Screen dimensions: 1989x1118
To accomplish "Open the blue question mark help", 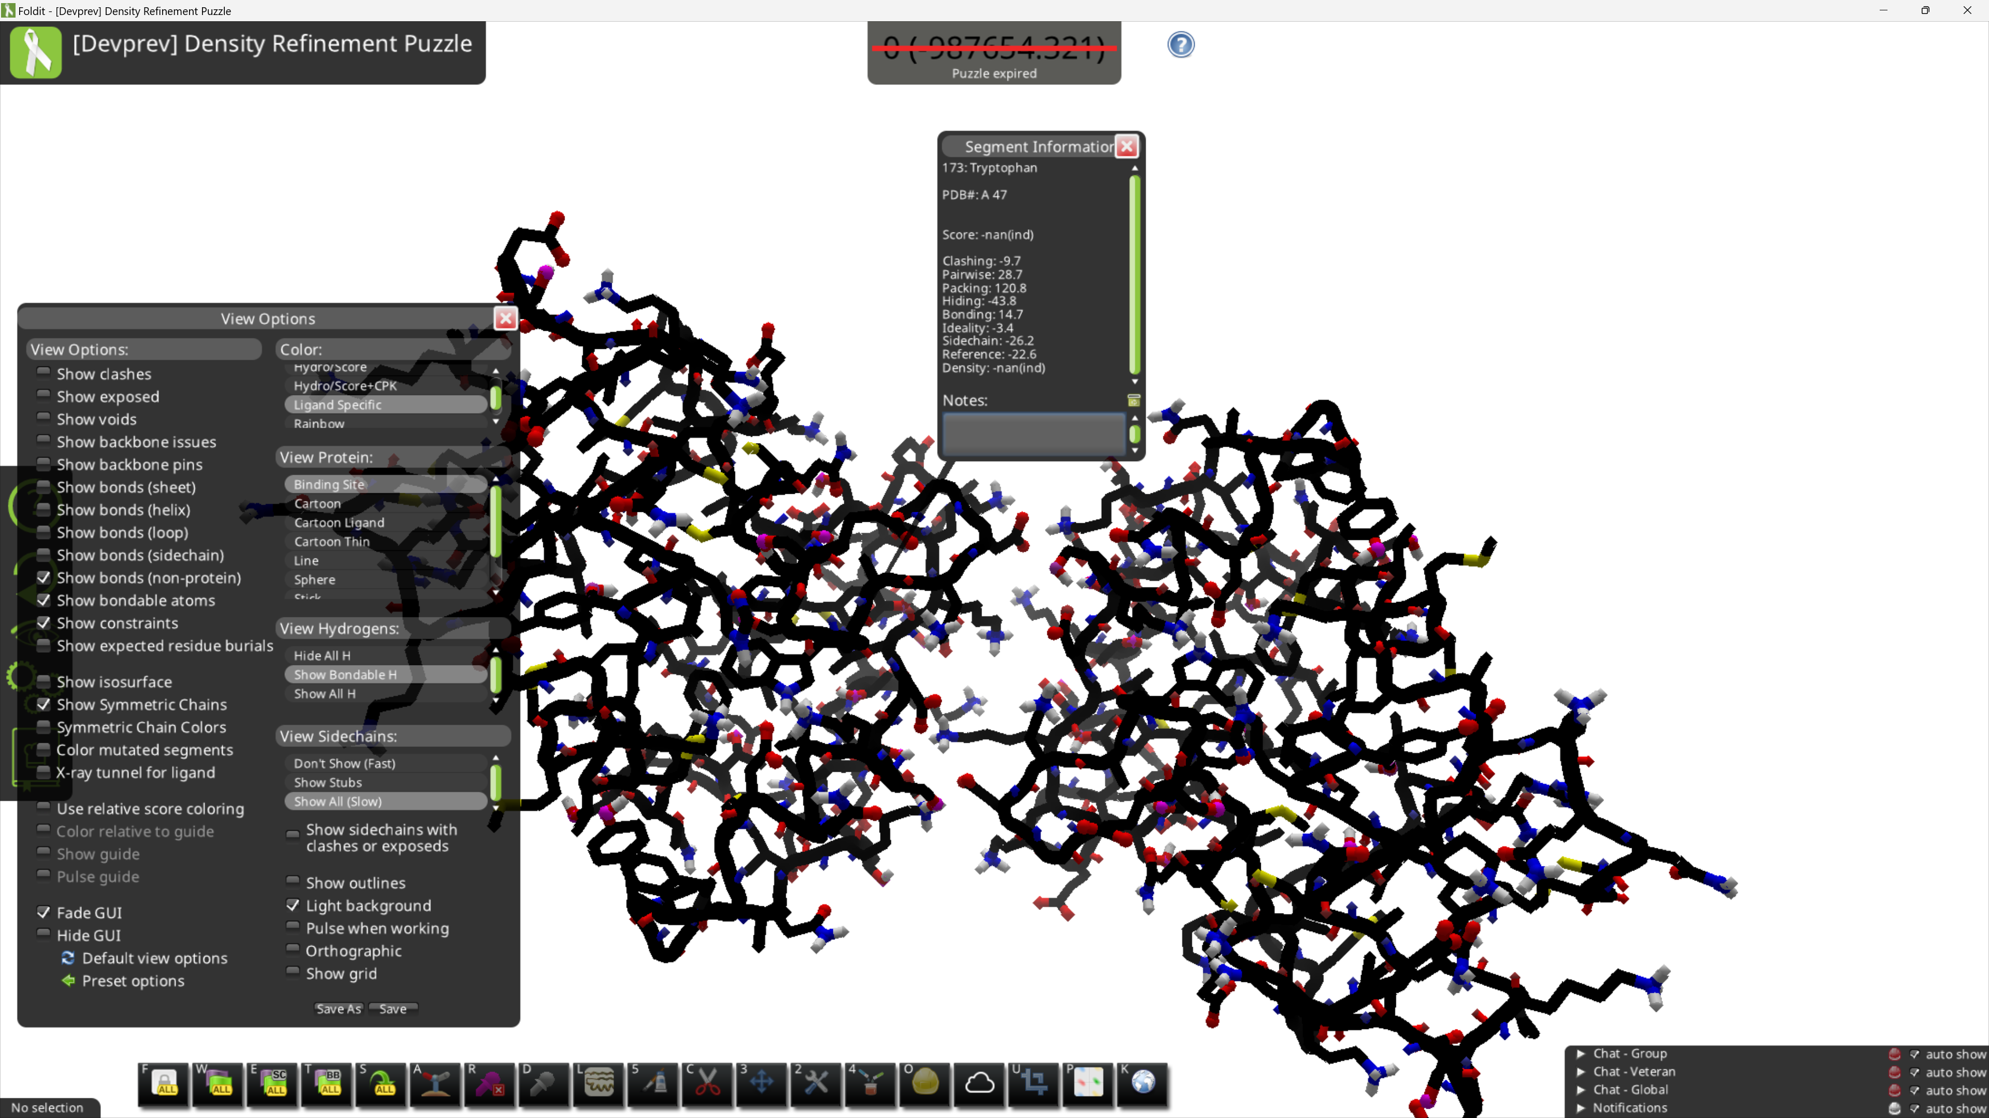I will (x=1180, y=45).
